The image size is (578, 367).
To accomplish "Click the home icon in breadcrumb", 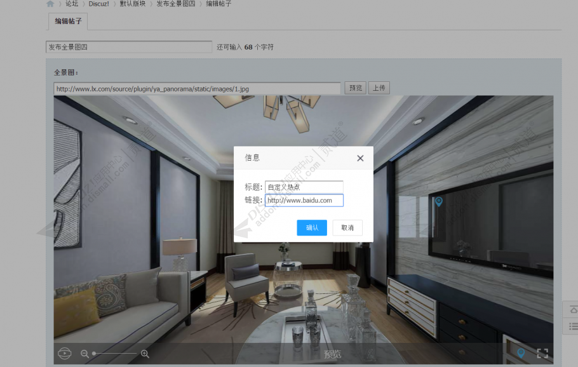I will pos(50,4).
